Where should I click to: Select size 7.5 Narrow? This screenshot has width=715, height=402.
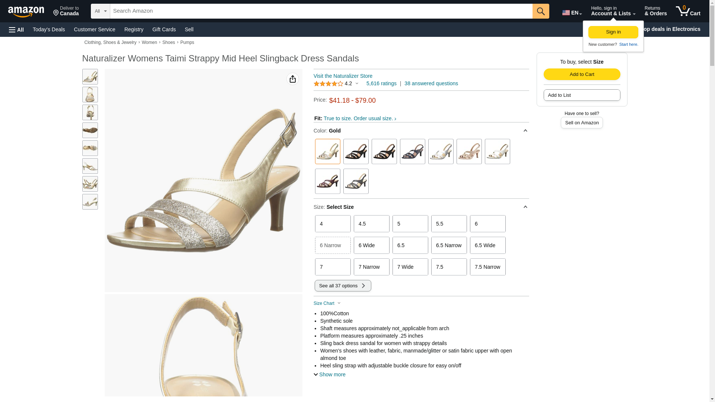(x=487, y=267)
